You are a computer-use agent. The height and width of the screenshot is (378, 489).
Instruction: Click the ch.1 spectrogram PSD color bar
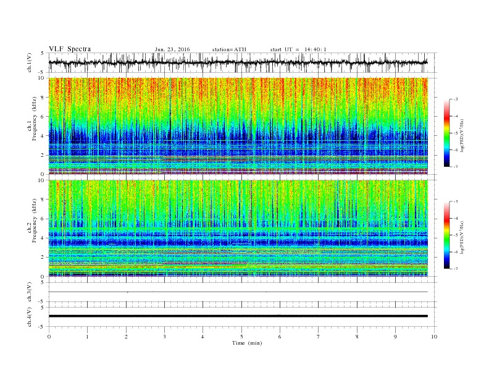[447, 133]
